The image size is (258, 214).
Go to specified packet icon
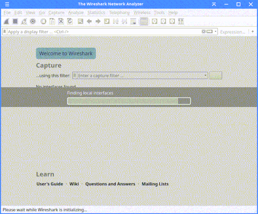(x=107, y=21)
